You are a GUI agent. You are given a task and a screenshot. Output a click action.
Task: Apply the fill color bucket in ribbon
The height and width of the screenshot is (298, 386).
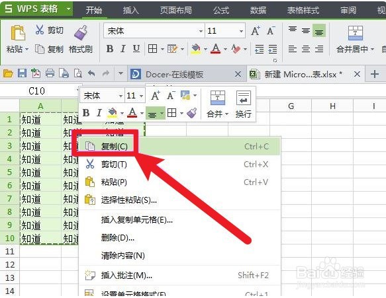click(196, 49)
